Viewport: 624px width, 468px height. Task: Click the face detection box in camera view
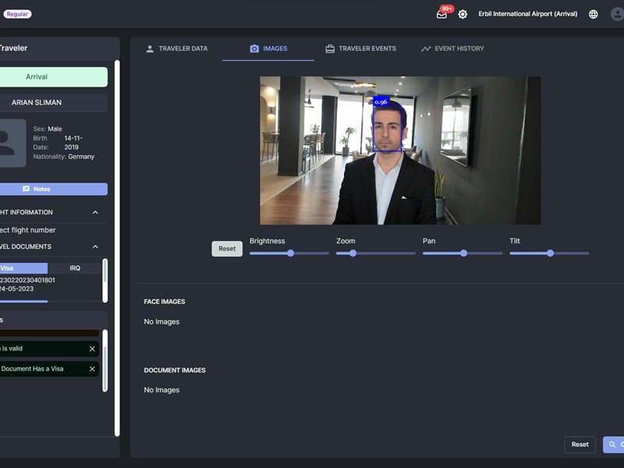coord(388,128)
